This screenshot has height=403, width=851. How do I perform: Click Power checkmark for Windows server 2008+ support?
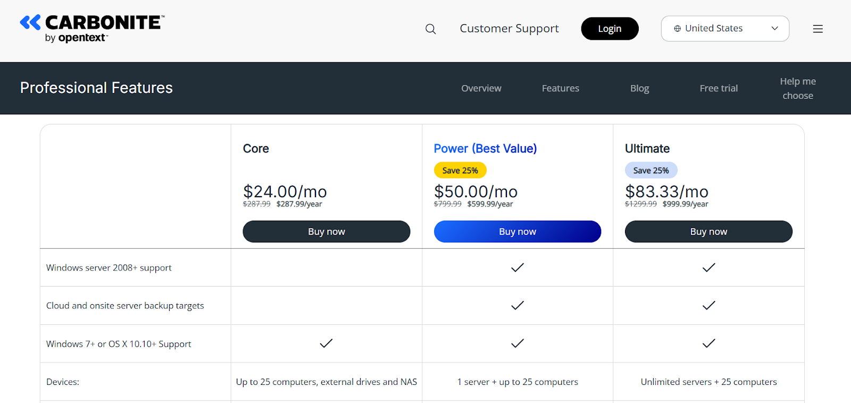[518, 267]
